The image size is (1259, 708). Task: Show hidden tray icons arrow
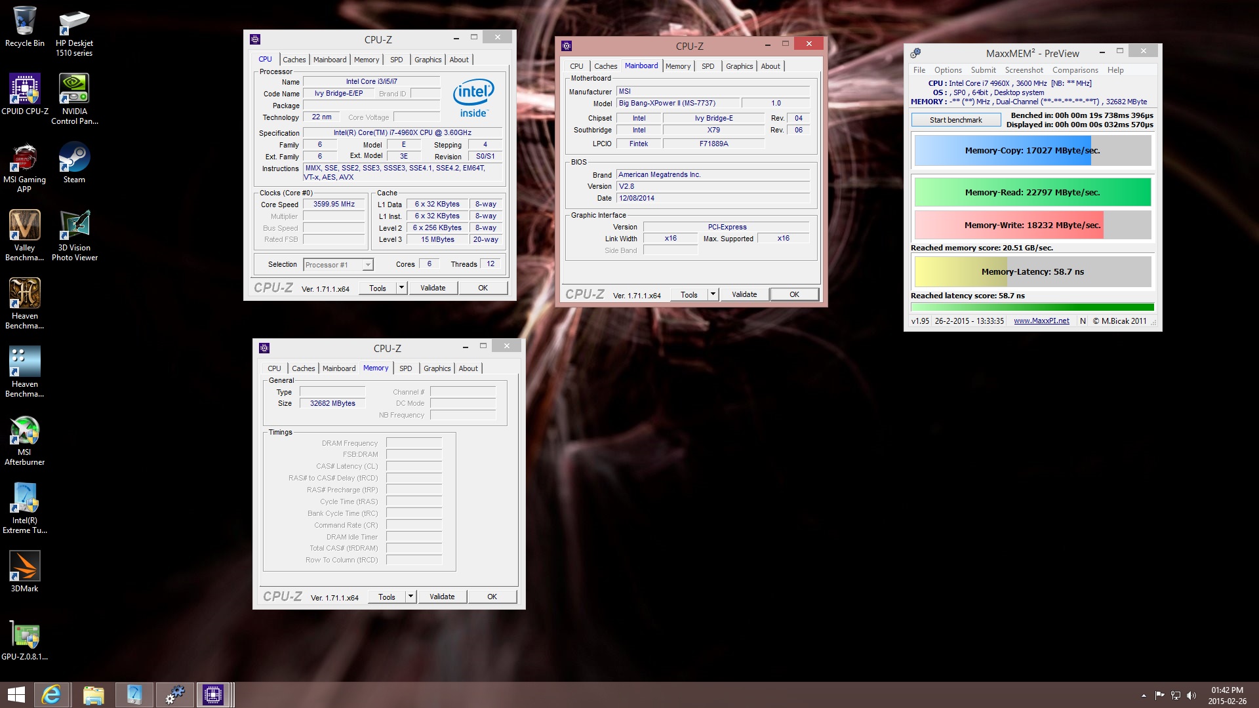click(1144, 696)
